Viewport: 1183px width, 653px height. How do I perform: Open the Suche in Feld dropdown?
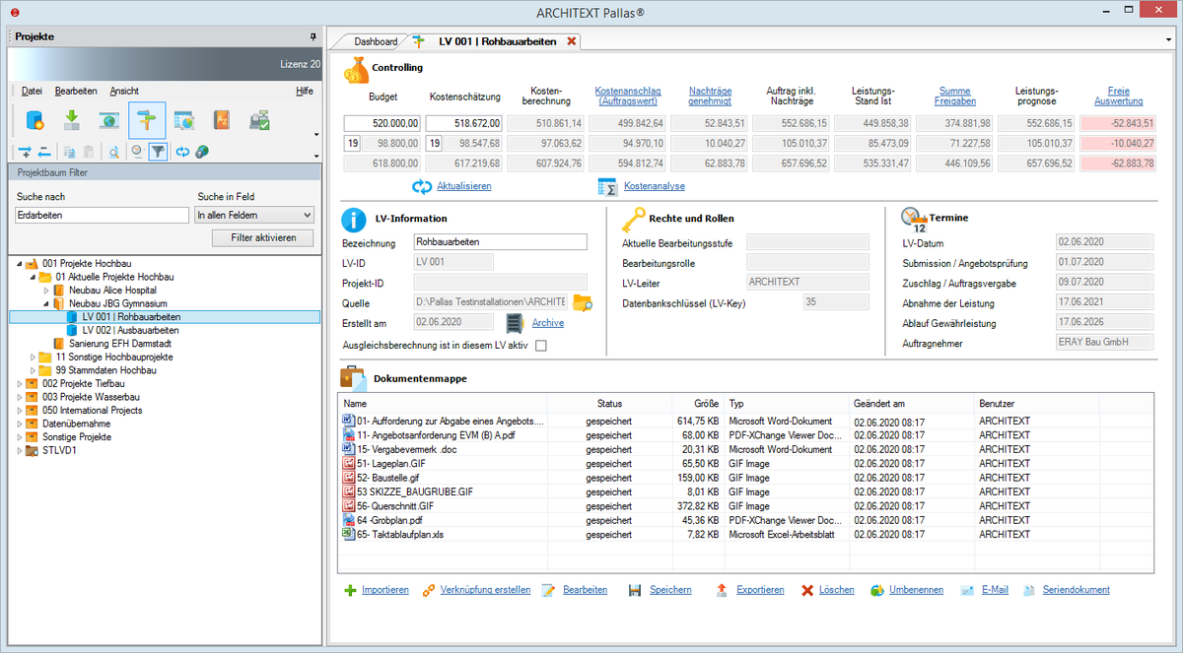pyautogui.click(x=254, y=215)
